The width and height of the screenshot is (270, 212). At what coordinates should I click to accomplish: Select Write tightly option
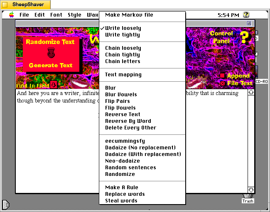click(142, 35)
